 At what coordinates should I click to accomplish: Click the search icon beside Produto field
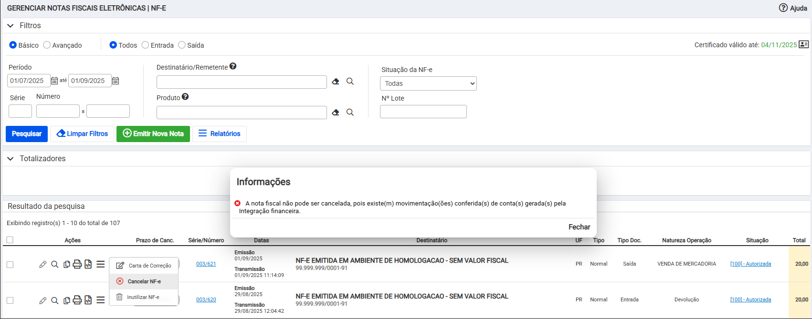[x=350, y=112]
